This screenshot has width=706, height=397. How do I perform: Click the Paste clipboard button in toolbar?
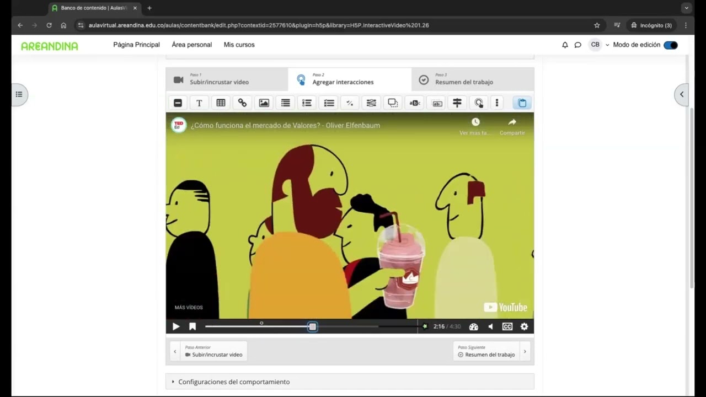[522, 103]
